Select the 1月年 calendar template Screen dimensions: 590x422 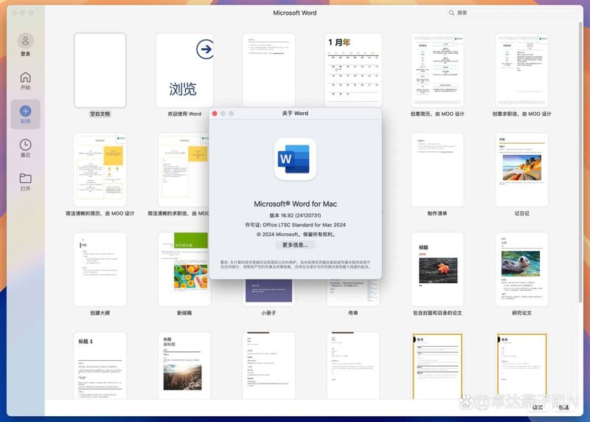pyautogui.click(x=353, y=70)
